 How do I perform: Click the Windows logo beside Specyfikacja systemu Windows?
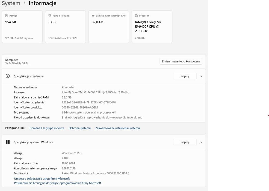pos(8,142)
